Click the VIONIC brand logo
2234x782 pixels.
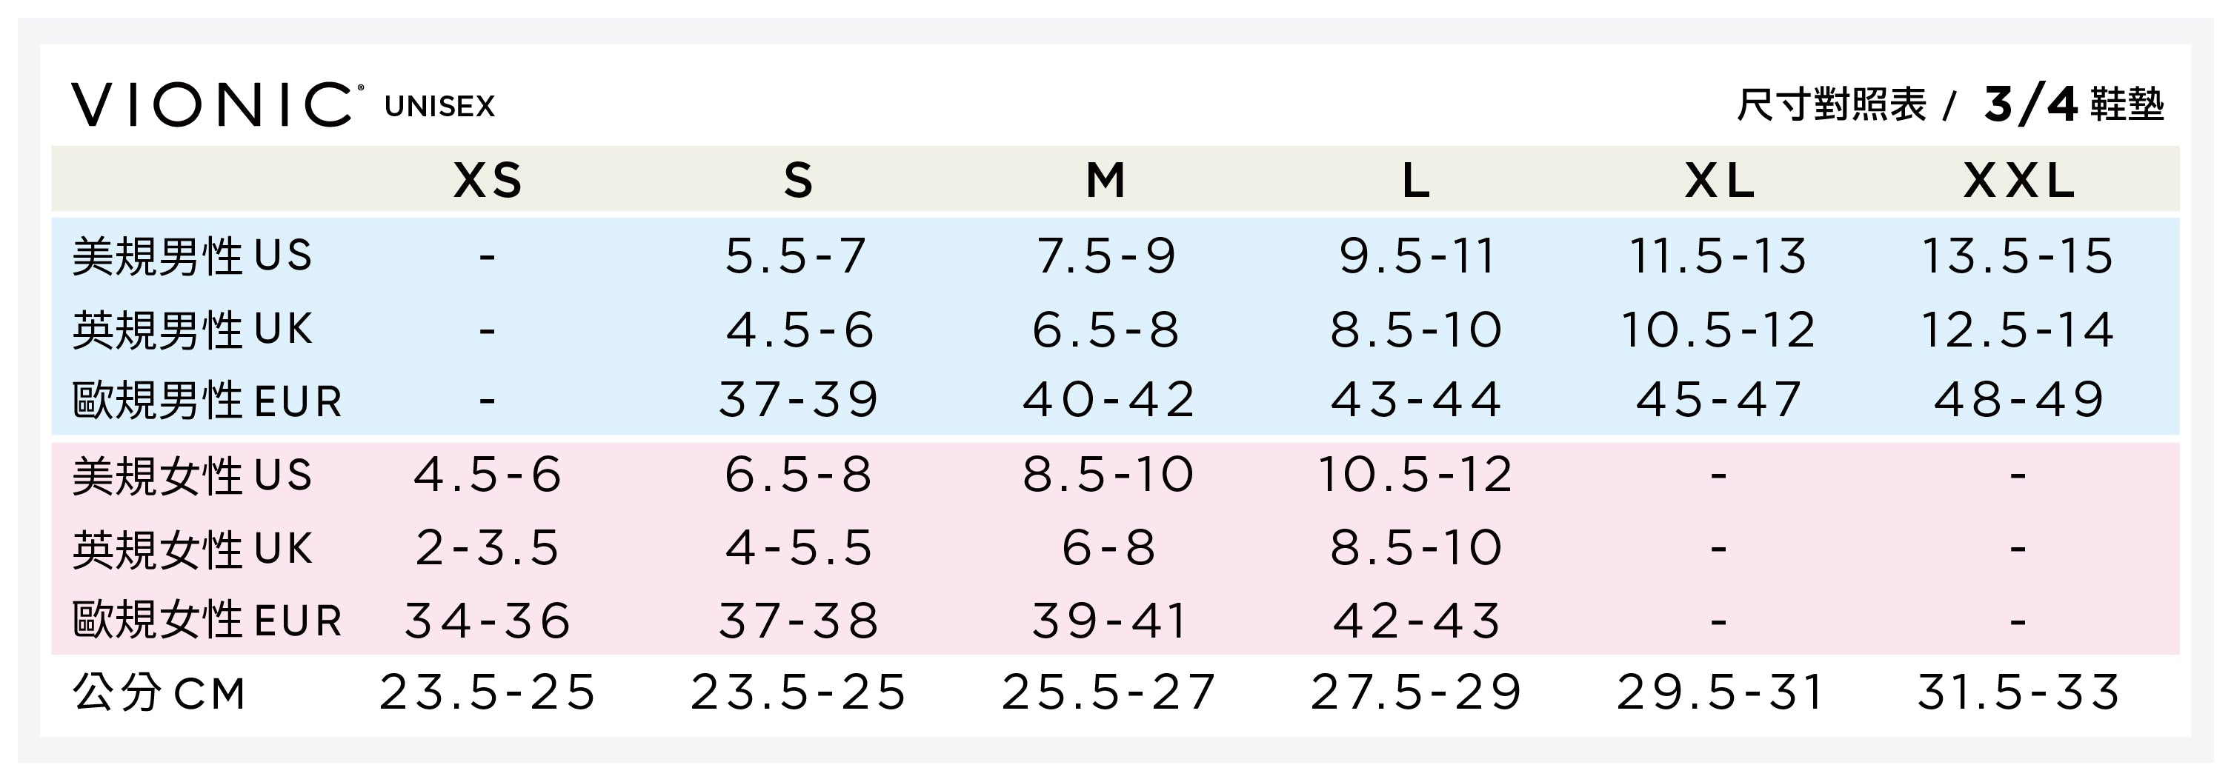pos(213,105)
